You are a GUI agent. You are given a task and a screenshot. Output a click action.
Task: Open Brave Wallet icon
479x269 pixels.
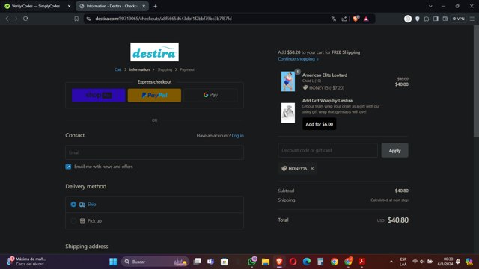[445, 19]
